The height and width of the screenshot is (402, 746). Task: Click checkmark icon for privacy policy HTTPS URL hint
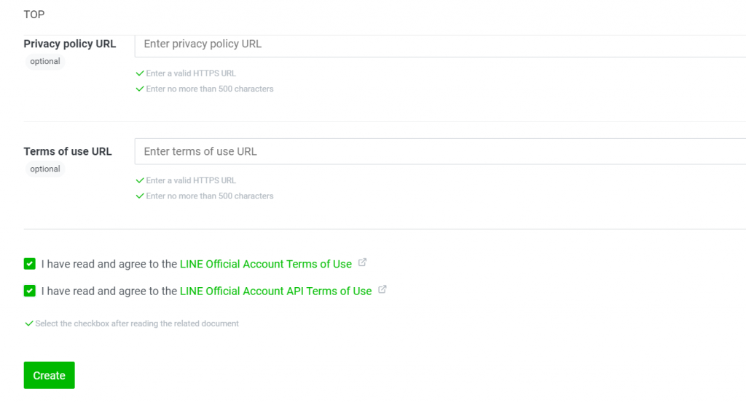[x=140, y=73]
